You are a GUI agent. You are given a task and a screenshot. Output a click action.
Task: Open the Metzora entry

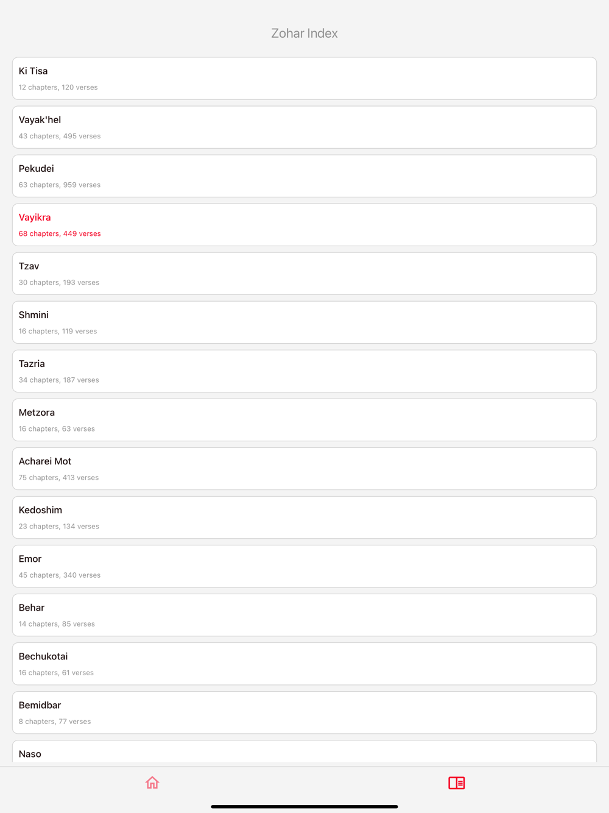pos(304,420)
